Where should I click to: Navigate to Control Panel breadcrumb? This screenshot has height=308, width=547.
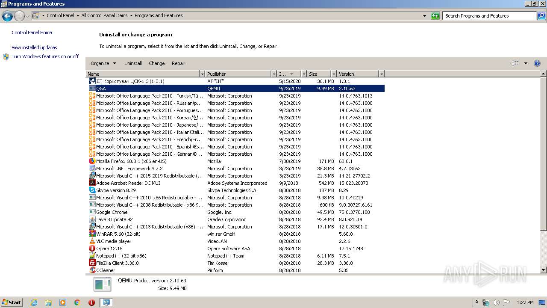click(x=60, y=15)
